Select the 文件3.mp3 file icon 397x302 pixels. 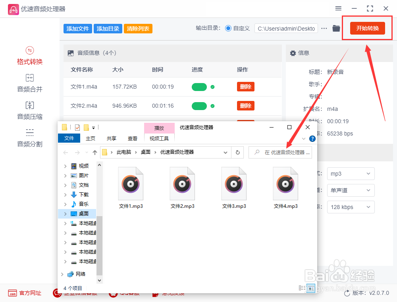[x=234, y=184]
